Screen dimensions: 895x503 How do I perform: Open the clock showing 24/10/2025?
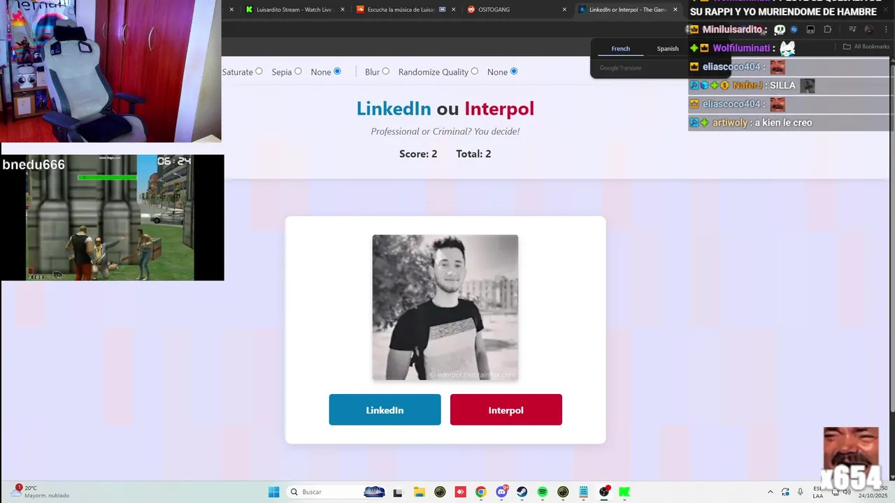[873, 492]
